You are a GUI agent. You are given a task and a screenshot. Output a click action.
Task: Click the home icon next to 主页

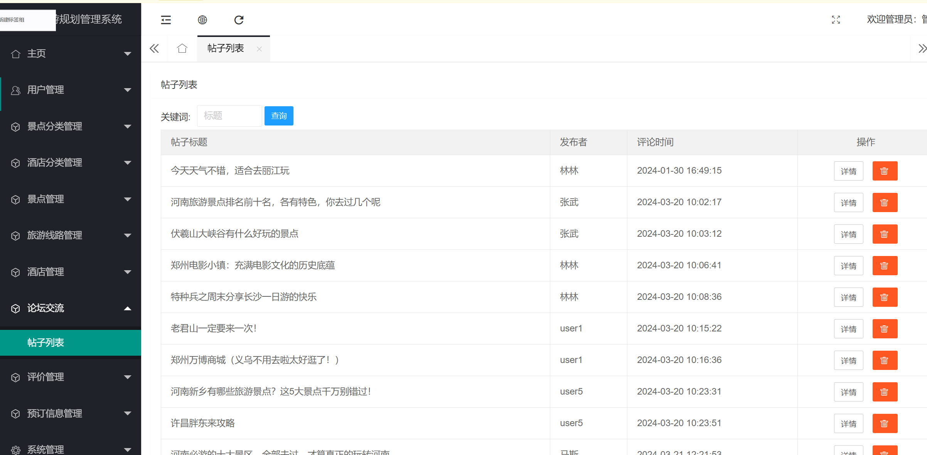click(16, 54)
